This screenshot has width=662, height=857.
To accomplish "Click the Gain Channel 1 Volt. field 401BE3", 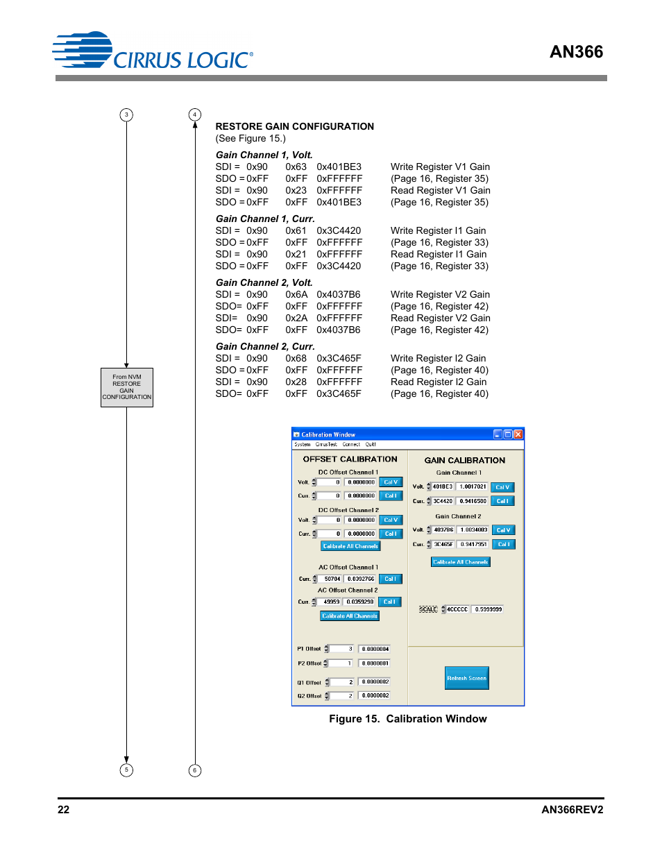I will pos(443,487).
